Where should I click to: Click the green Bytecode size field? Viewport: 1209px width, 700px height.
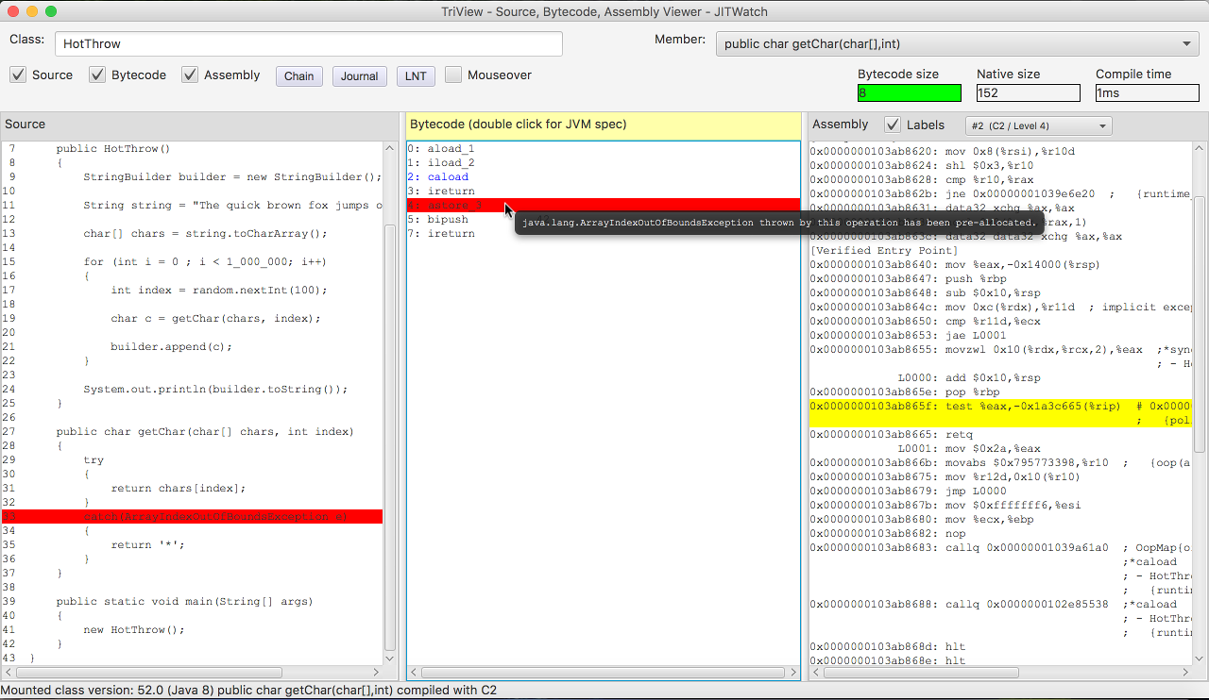click(x=909, y=92)
